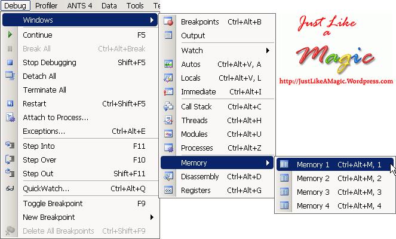This screenshot has width=396, height=239.
Task: Click the Breakpoints window icon
Action: pyautogui.click(x=168, y=22)
